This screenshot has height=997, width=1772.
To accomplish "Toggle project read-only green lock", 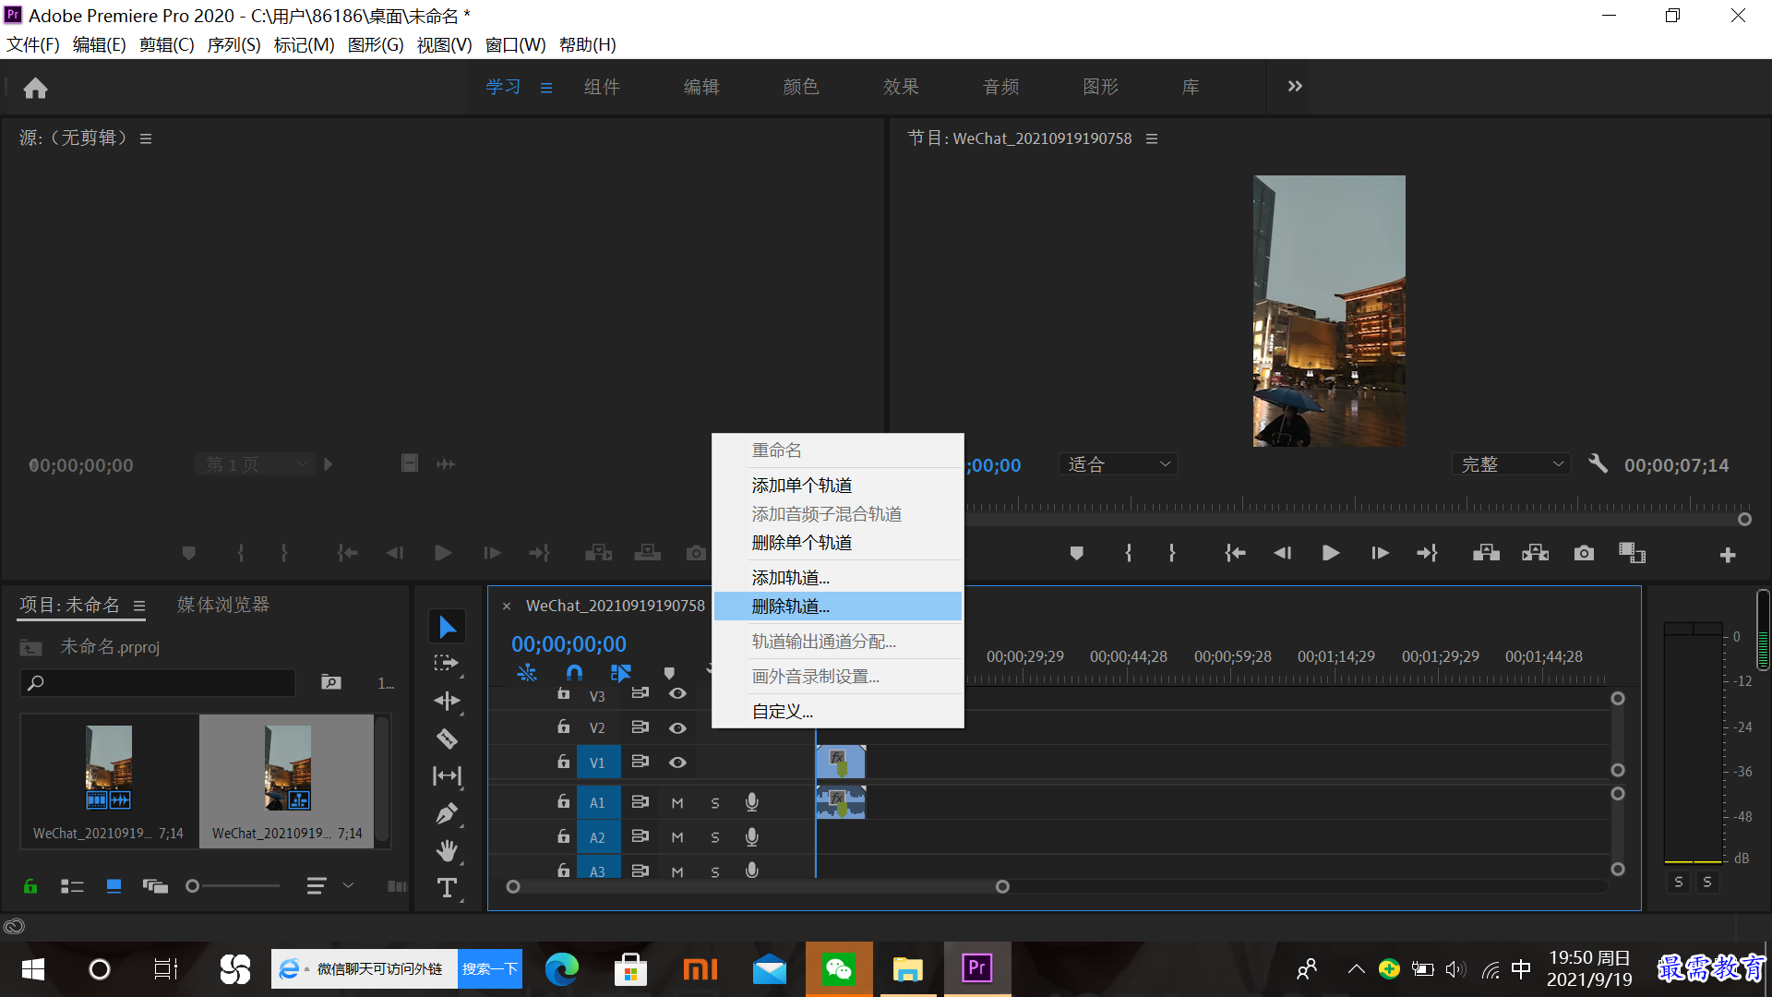I will click(30, 886).
